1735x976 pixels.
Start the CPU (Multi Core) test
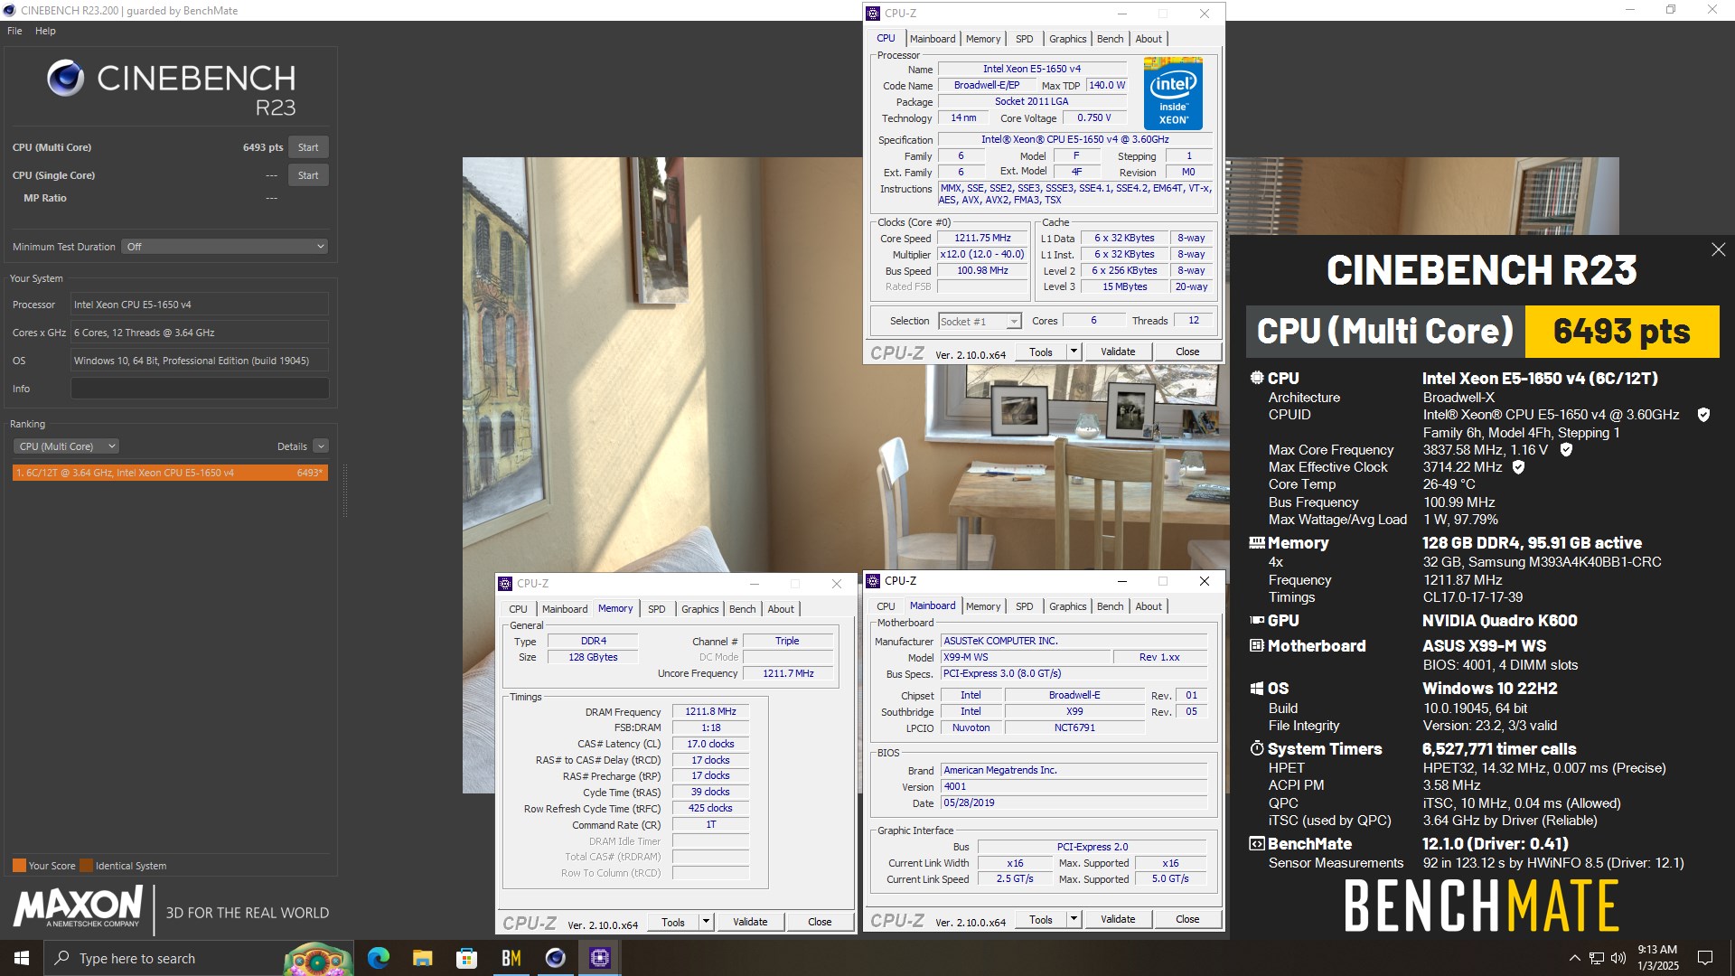click(x=308, y=147)
